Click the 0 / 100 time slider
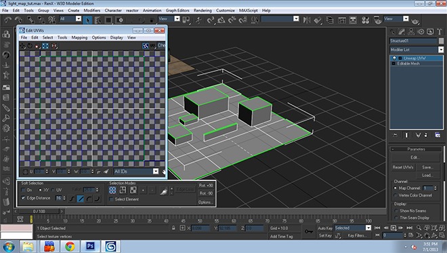The width and height of the screenshot is (447, 253). click(39, 212)
